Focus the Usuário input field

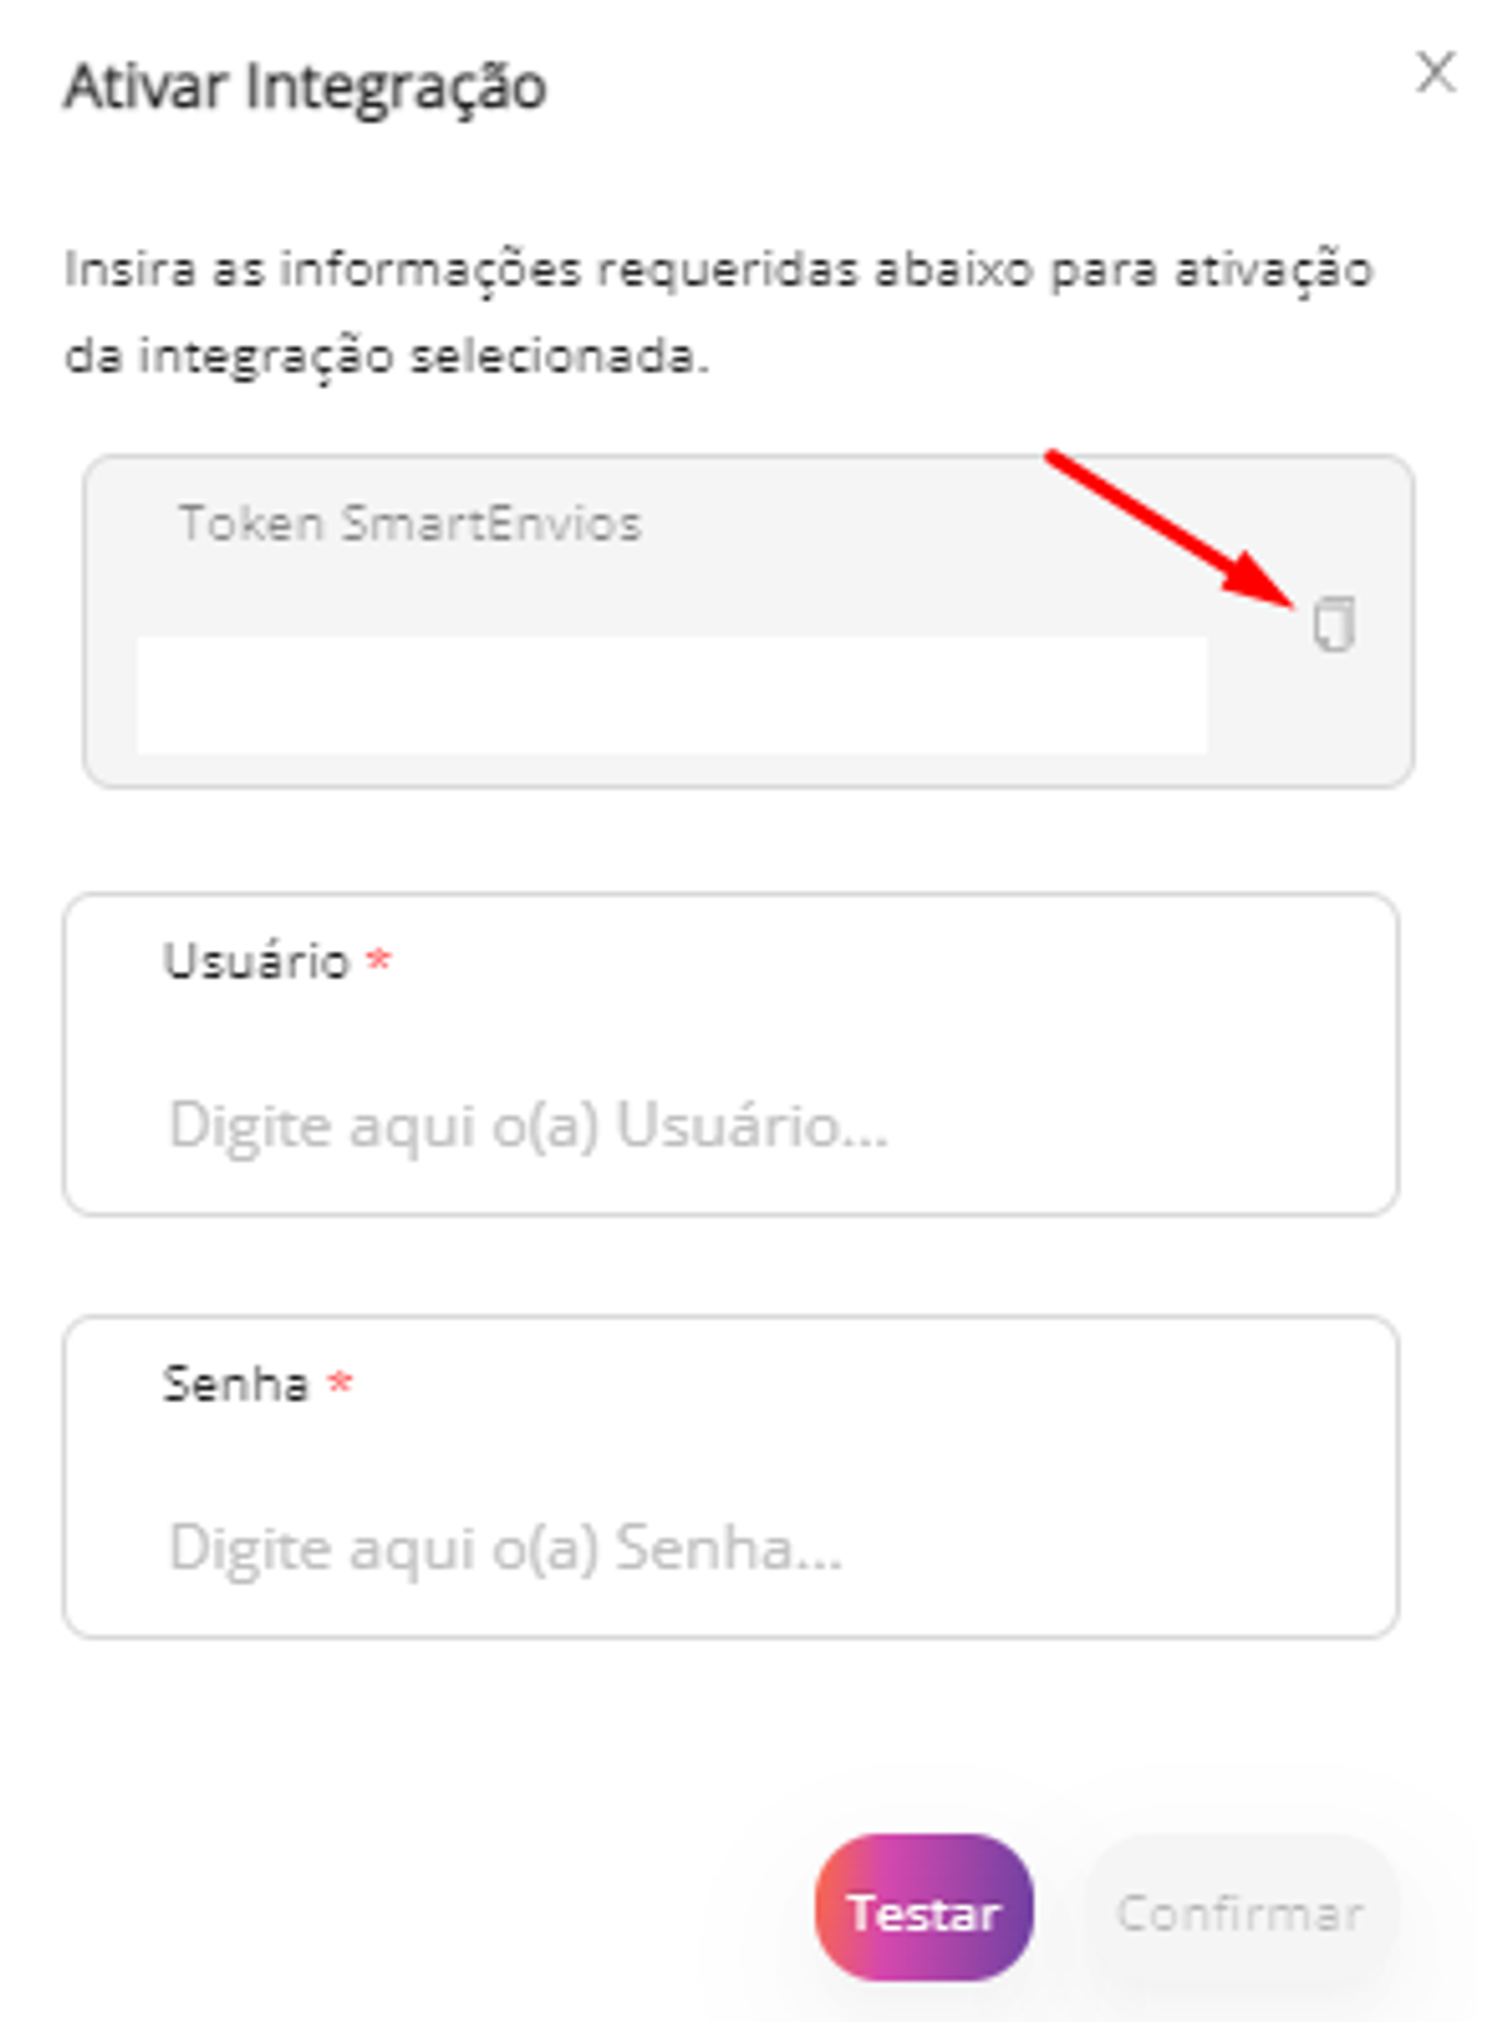coord(731,1053)
